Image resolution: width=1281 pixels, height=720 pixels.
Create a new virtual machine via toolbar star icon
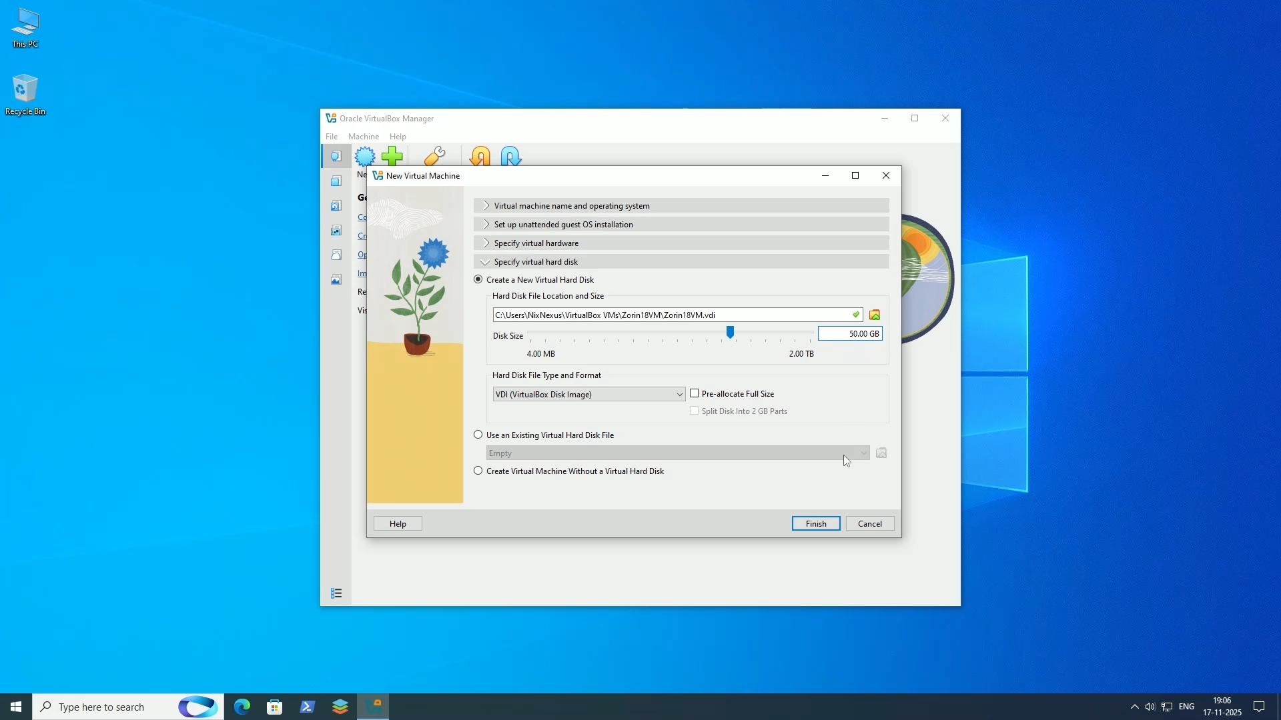point(365,155)
